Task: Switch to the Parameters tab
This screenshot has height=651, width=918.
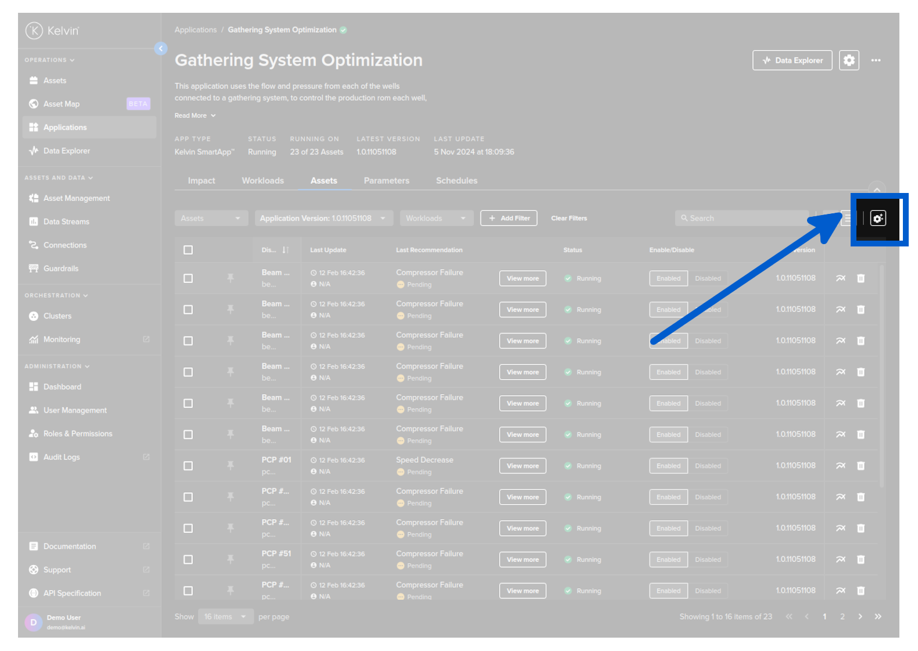Action: point(386,181)
